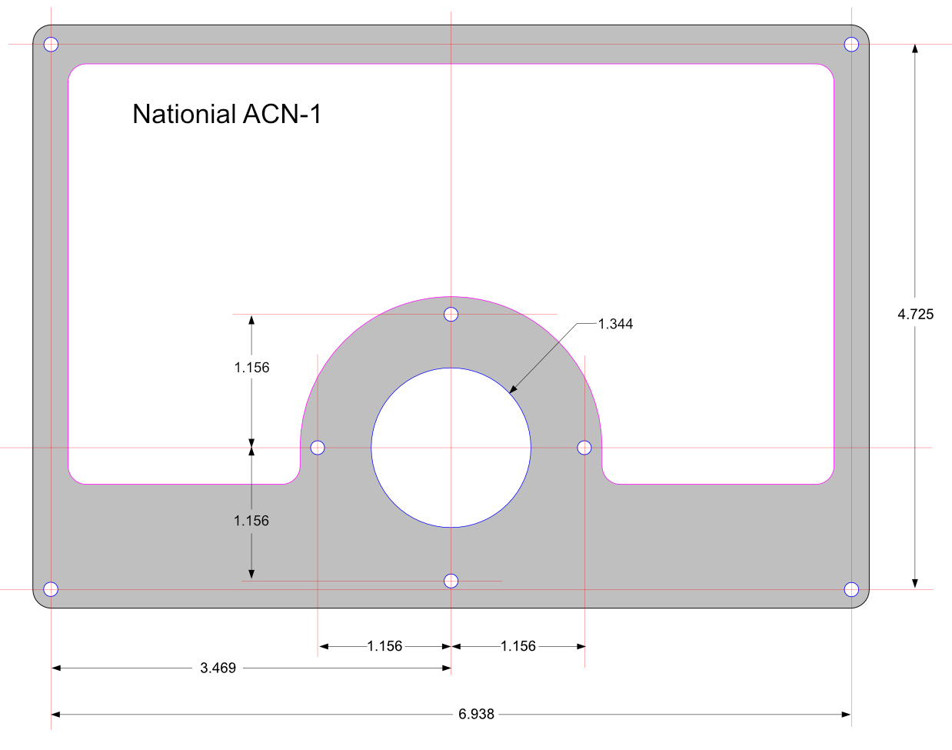Click inside the large central circular cutout
Screen dimensions: 952x750
coord(451,448)
